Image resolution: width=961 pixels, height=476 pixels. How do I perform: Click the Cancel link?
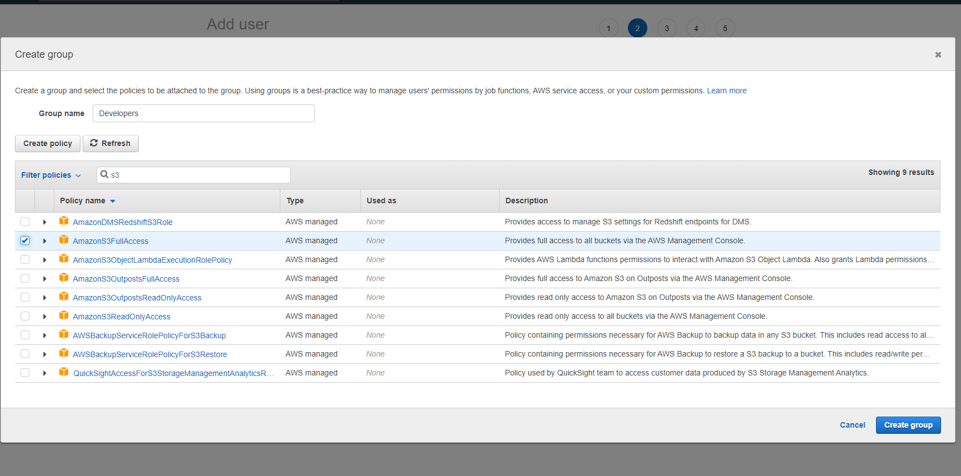852,425
